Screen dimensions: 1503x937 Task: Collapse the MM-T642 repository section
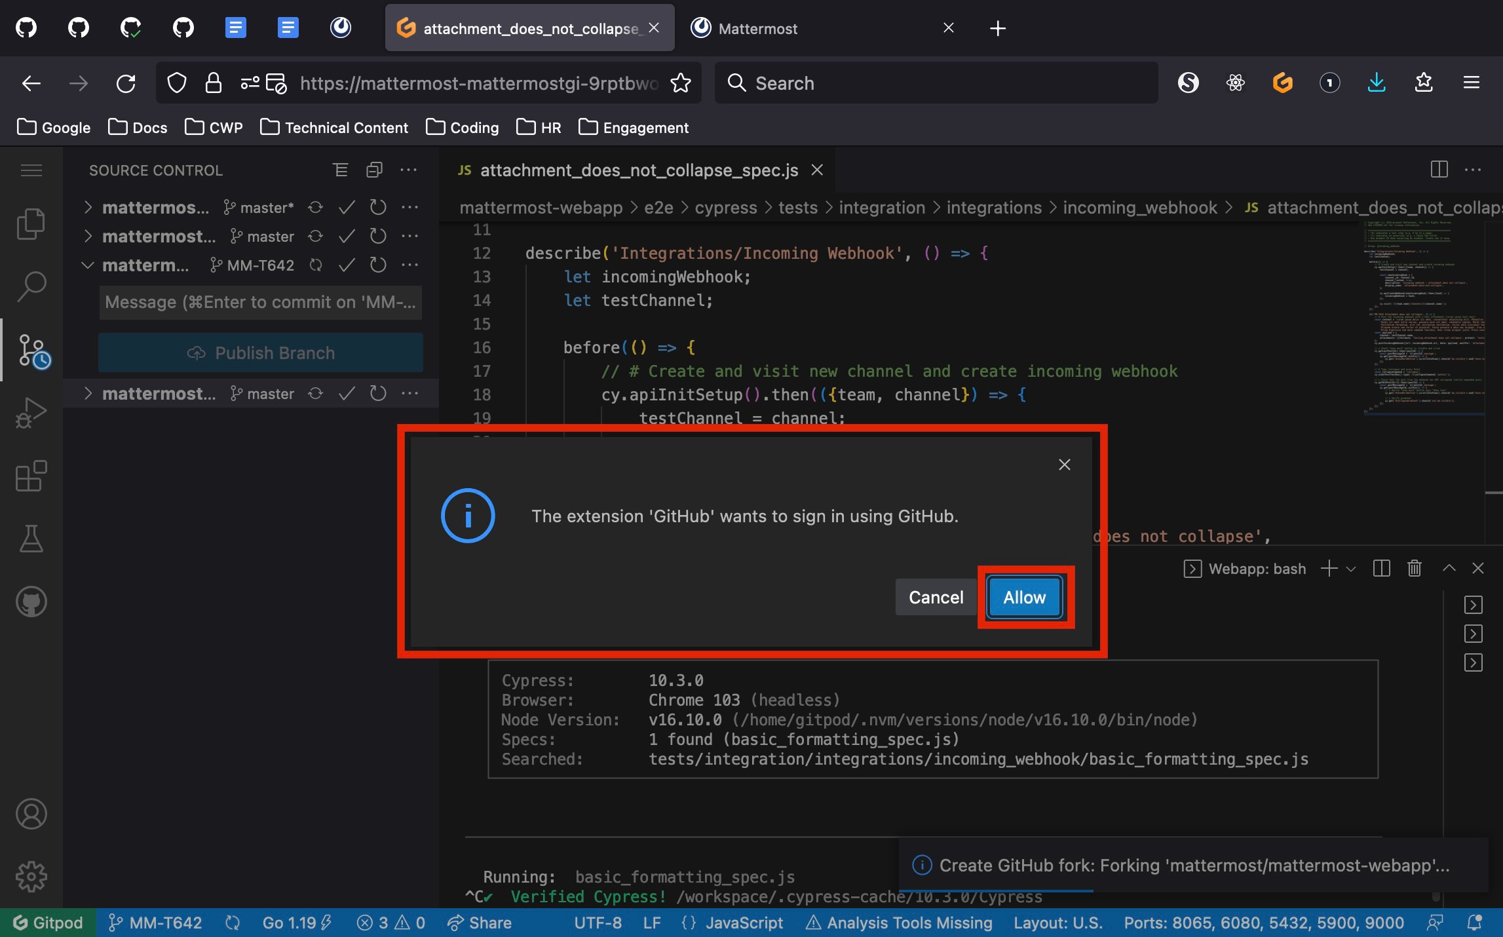point(87,265)
